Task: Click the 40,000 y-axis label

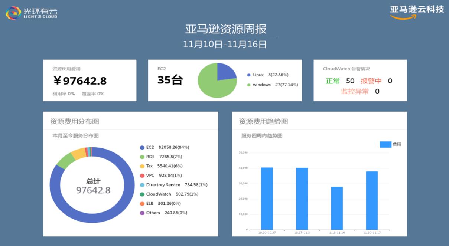Action: [243, 168]
